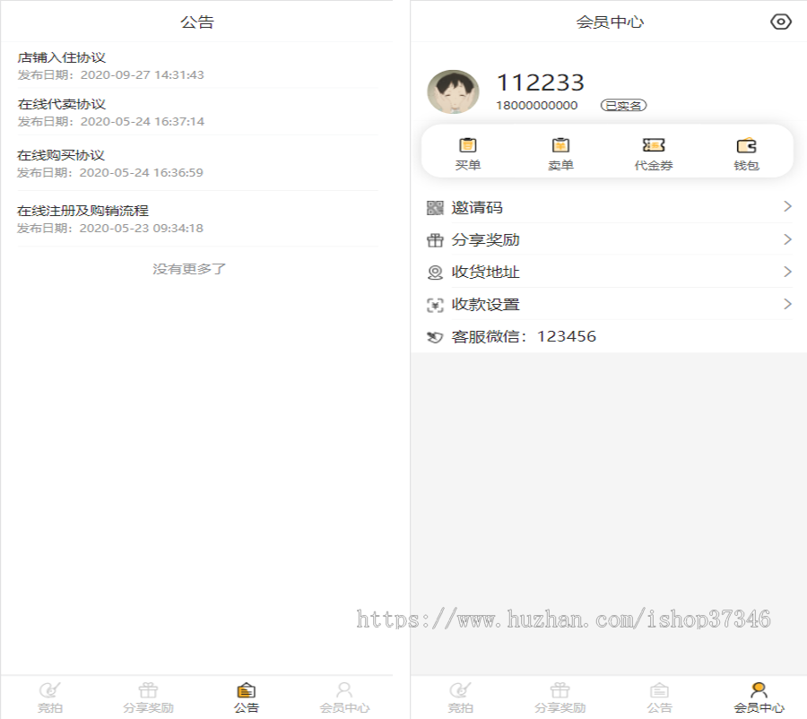The height and width of the screenshot is (719, 807).
Task: Click 客服微信: 123456 text
Action: click(x=524, y=336)
